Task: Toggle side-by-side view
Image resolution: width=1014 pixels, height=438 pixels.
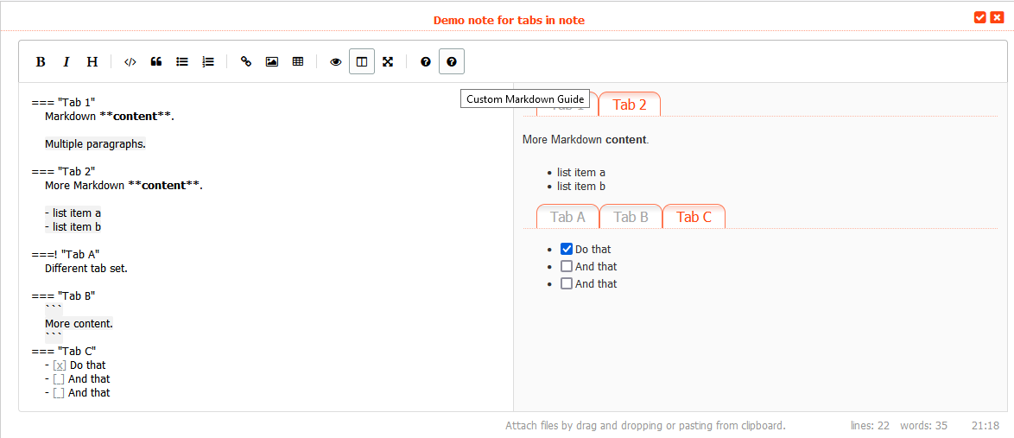Action: coord(362,61)
